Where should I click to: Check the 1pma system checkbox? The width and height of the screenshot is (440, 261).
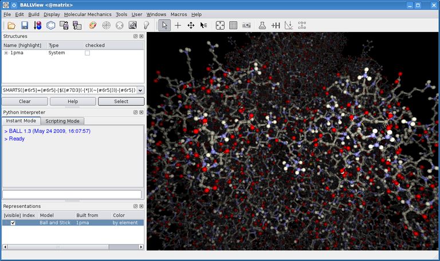pos(87,53)
